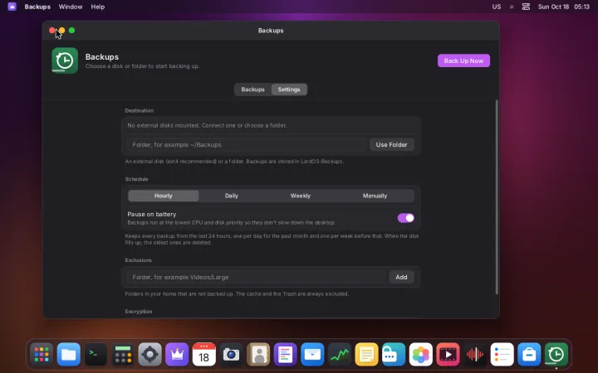This screenshot has width=598, height=373.
Task: Open the blue app store bag icon
Action: pos(529,355)
